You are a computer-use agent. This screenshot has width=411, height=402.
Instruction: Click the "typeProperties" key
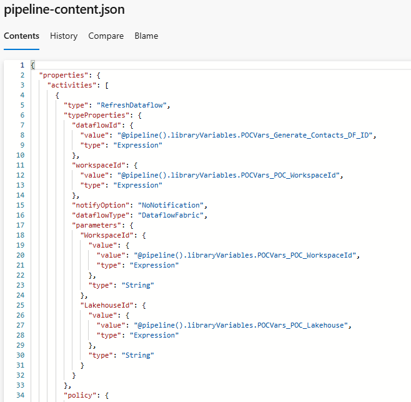96,115
